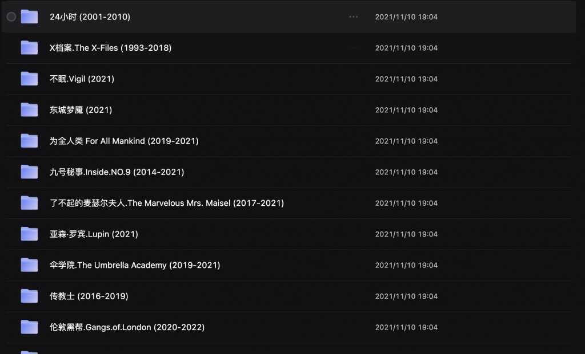Click the For All Mankind folder icon

point(29,141)
